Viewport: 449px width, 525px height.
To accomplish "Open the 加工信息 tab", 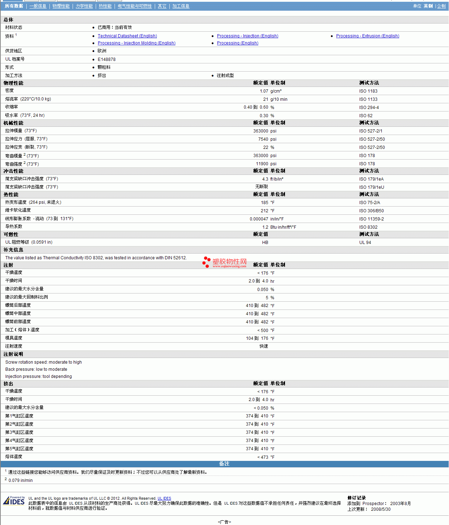I will (x=181, y=6).
